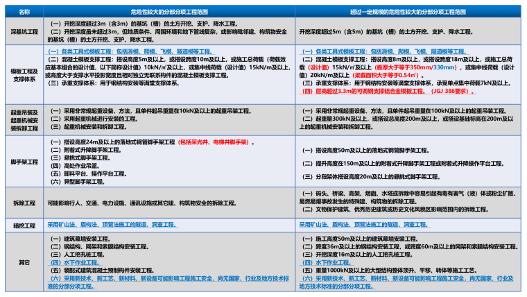This screenshot has width=527, height=297.
Task: Click the 模板工程及支撑体系 row label
Action: coord(24,75)
